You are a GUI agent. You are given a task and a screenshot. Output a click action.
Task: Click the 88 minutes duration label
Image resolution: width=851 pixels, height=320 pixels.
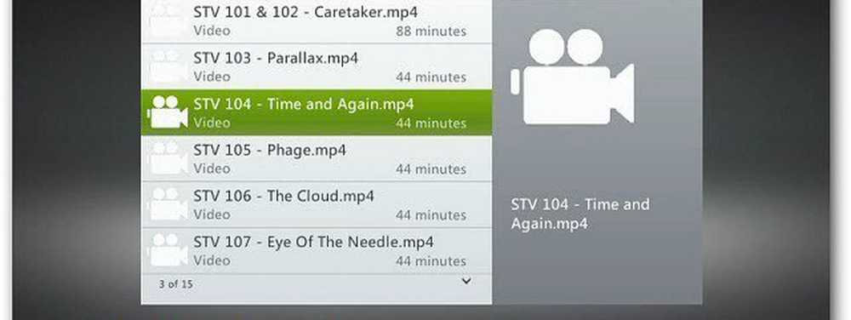431,31
